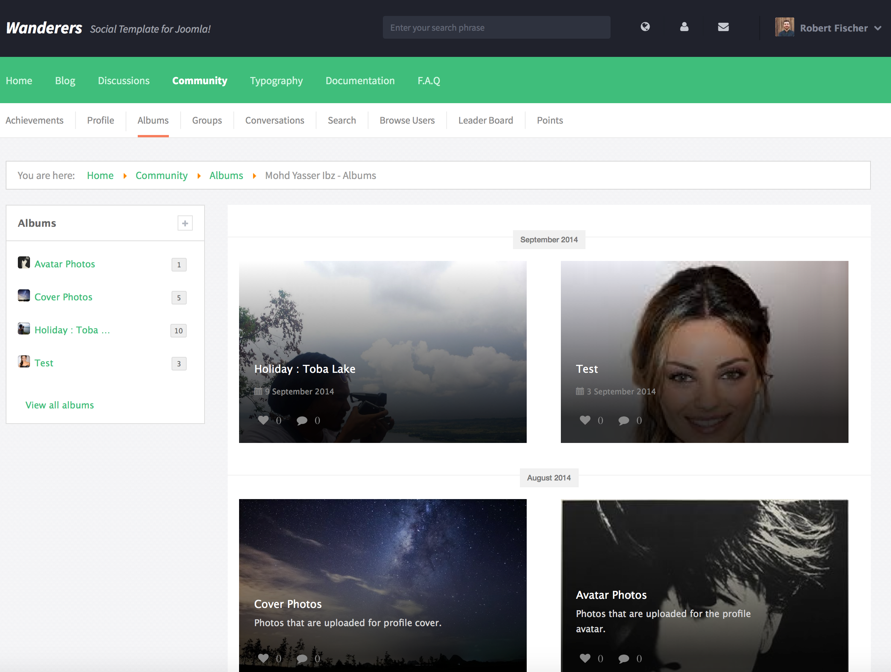Click the calendar icon next to 9 September 2014
The height and width of the screenshot is (672, 891).
258,391
